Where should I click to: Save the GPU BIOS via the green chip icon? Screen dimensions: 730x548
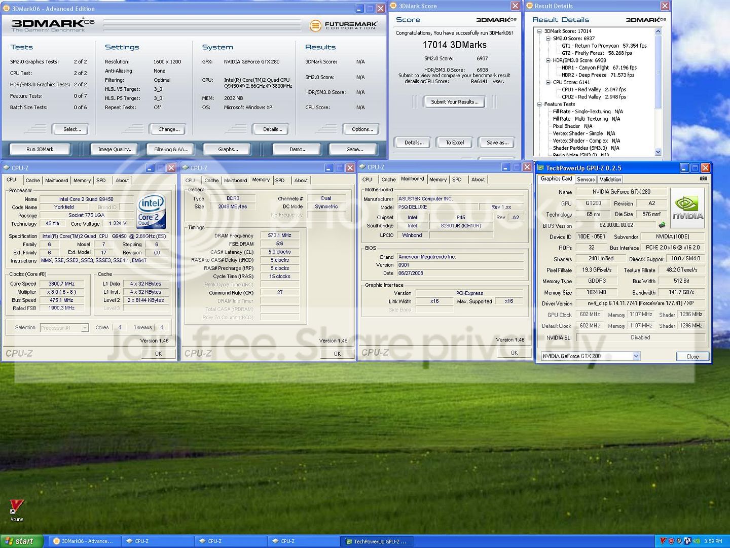(662, 225)
